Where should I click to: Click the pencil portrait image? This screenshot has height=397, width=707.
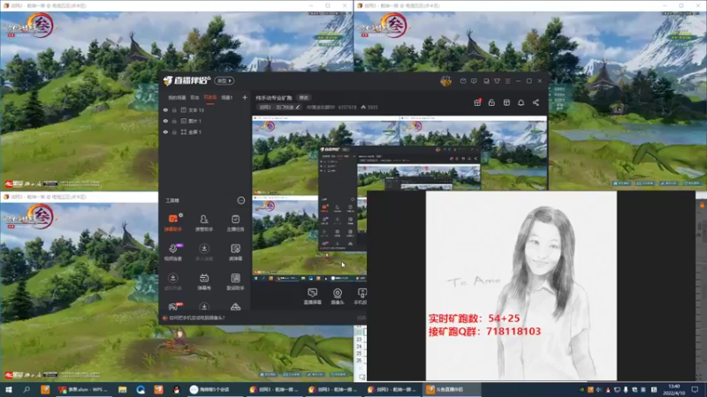click(x=521, y=286)
